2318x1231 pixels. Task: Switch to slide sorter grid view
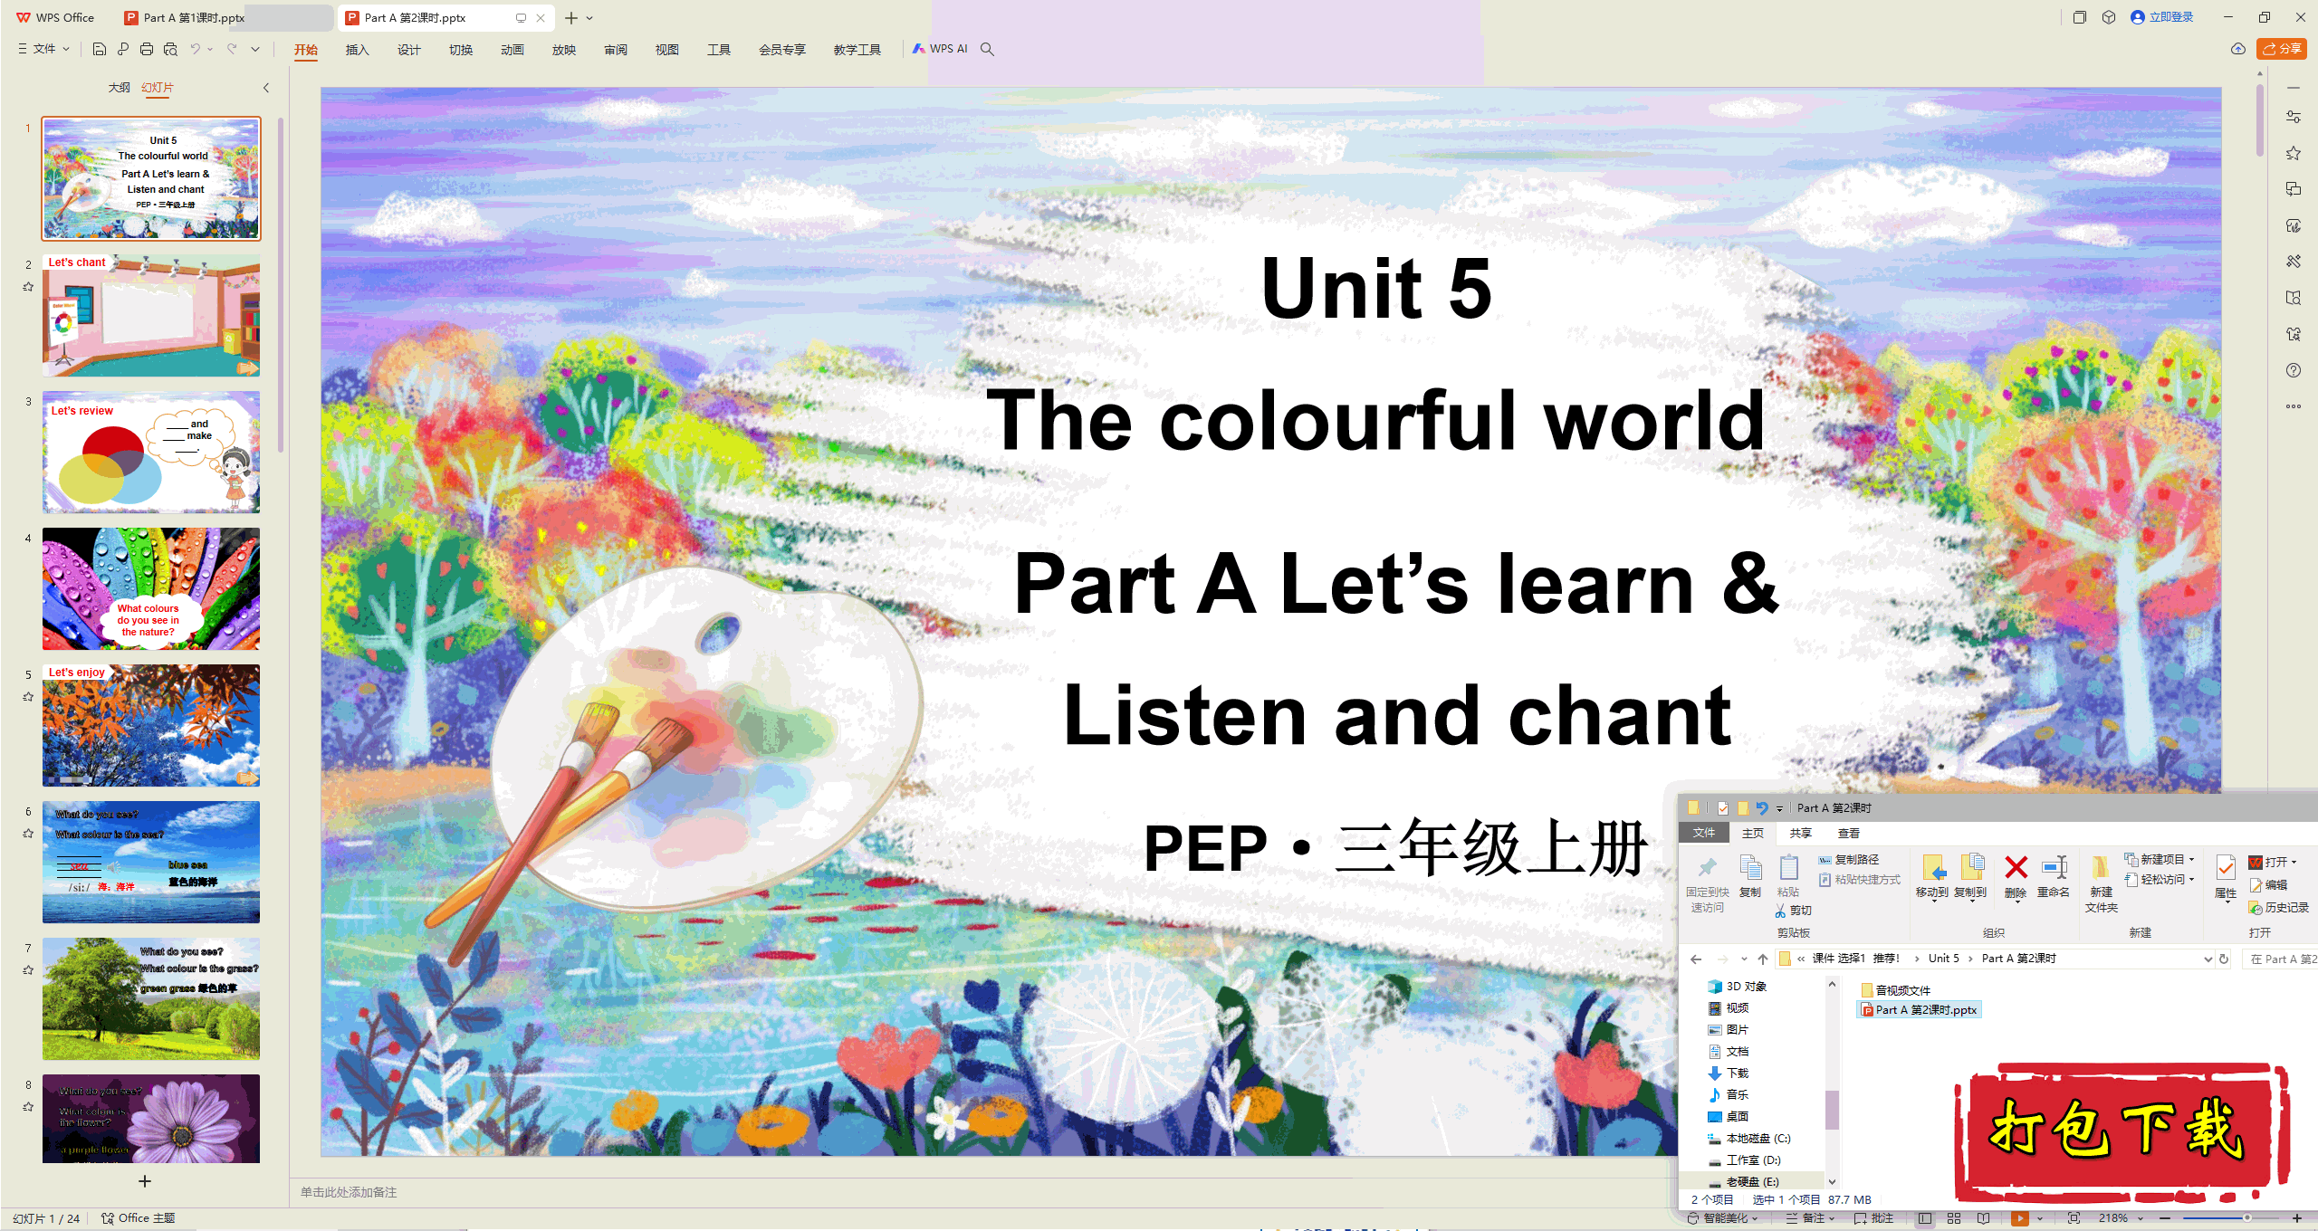(x=1954, y=1218)
